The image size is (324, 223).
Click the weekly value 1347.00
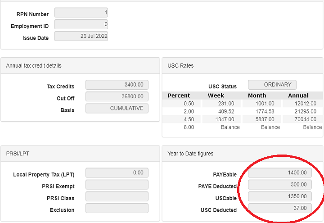tap(225, 119)
